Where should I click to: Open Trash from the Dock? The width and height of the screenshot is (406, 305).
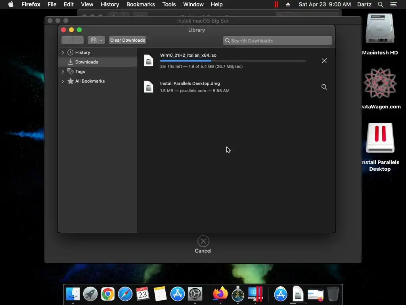[333, 294]
